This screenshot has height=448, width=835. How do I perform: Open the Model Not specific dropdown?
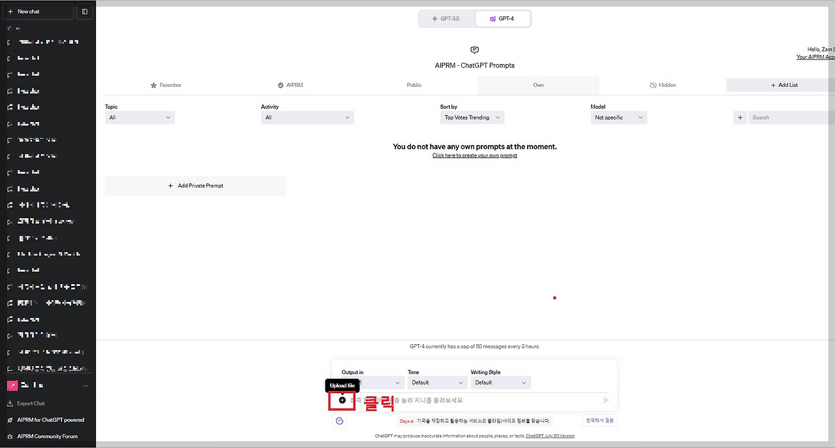click(618, 118)
